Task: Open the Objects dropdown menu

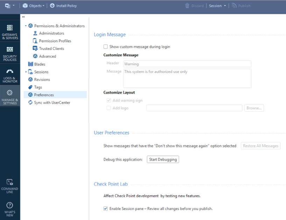Action: click(x=36, y=6)
